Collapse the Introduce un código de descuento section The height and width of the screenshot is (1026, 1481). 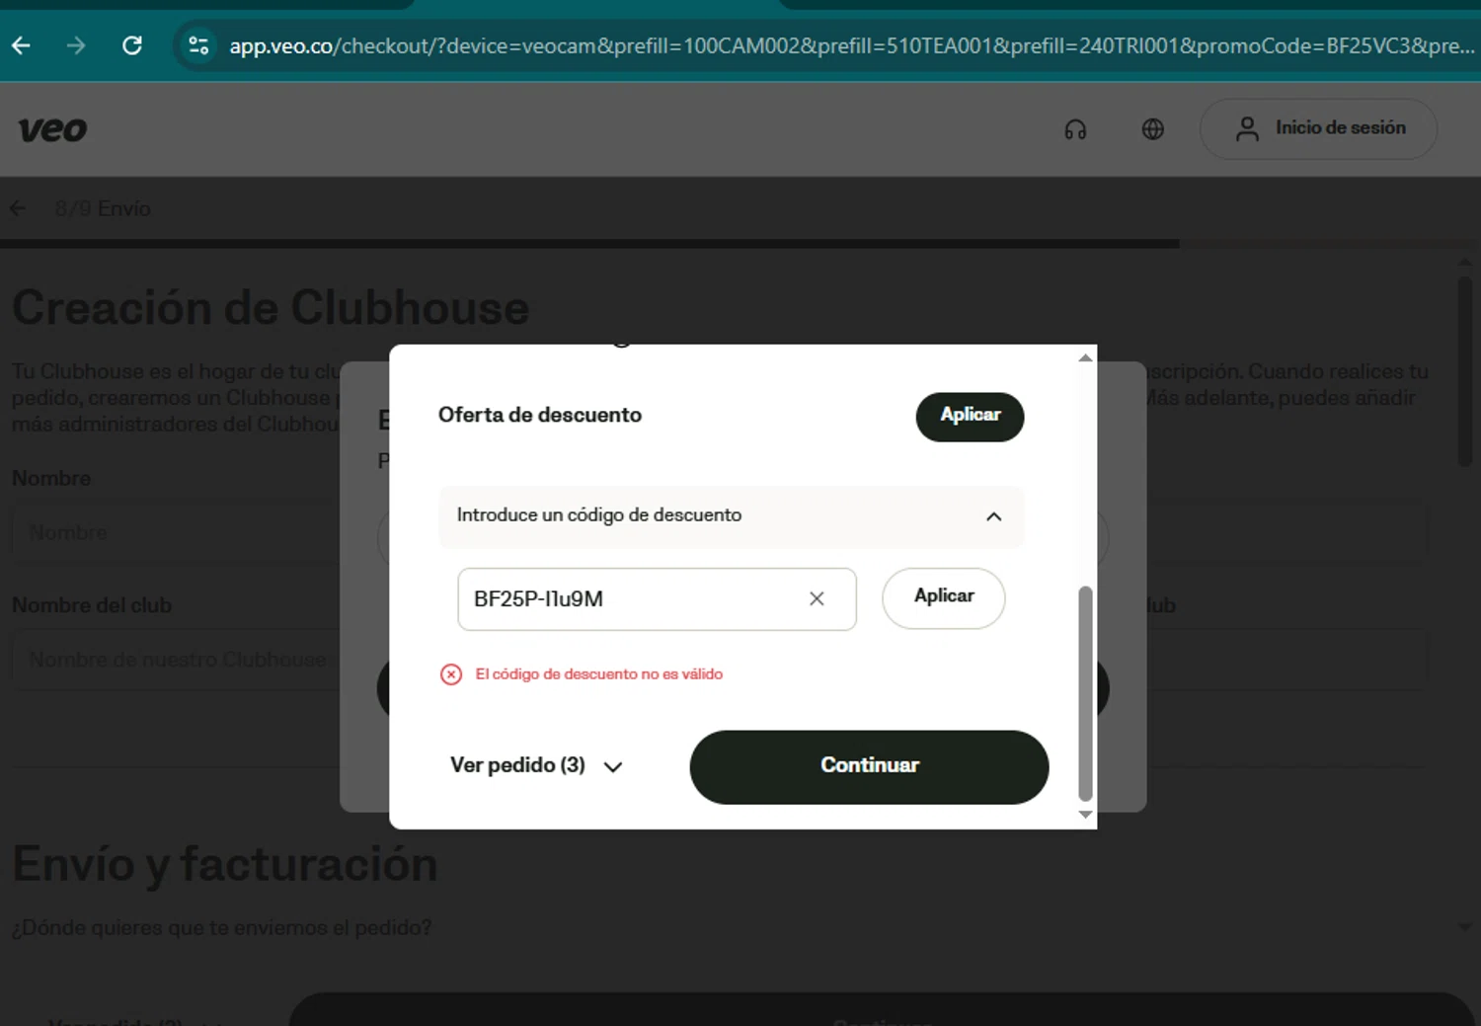(x=731, y=515)
